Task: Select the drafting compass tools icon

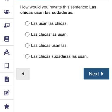Action: pos(7,52)
